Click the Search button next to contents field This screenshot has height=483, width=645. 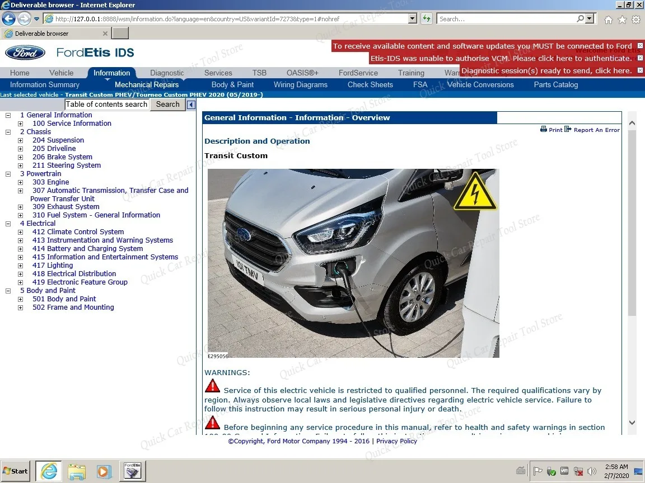167,105
